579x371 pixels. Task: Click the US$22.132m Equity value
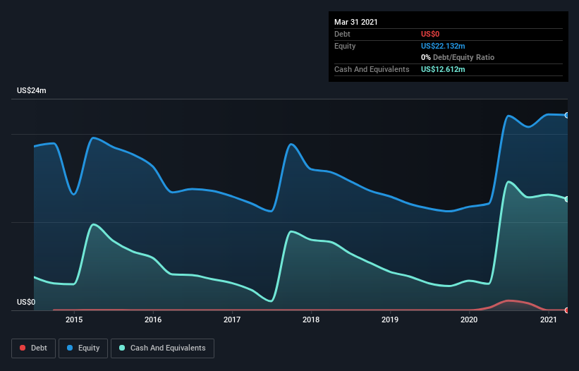pyautogui.click(x=443, y=46)
